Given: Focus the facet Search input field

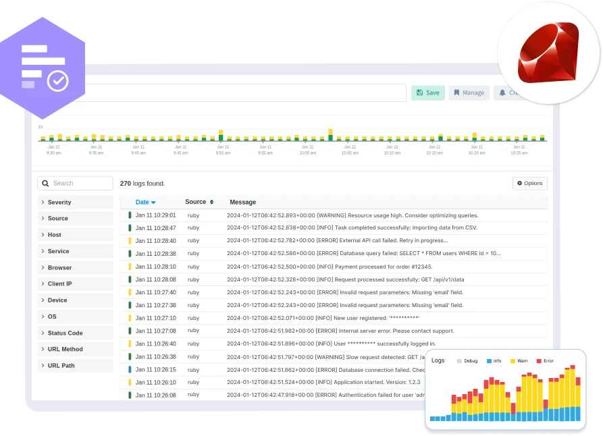Looking at the screenshot, I should [x=76, y=184].
